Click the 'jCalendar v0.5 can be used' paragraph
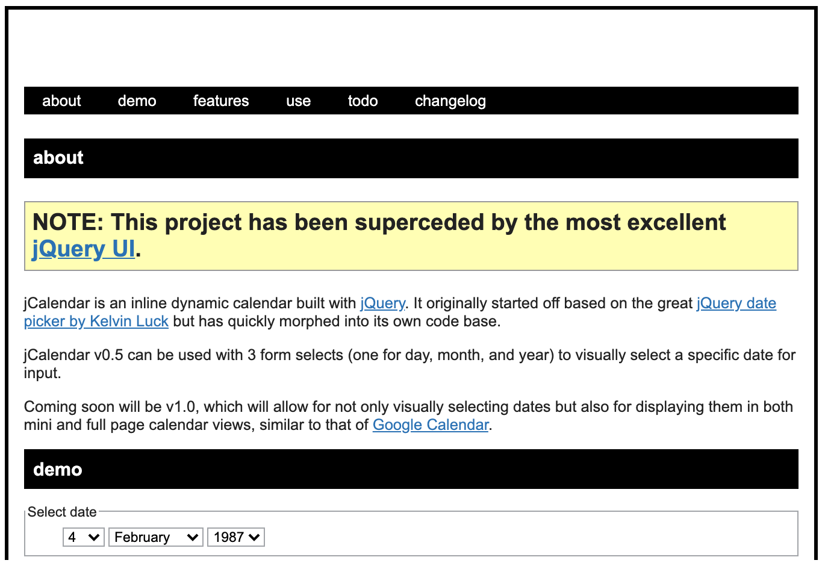Viewport: 825px width, 566px height. pyautogui.click(x=410, y=364)
